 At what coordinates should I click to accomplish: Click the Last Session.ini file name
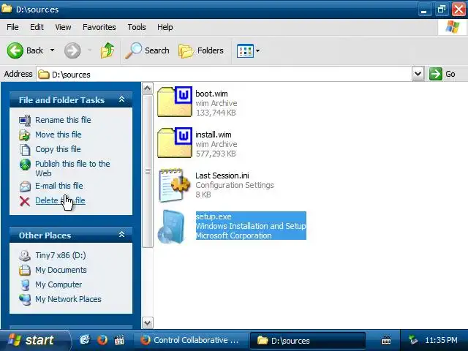(222, 175)
